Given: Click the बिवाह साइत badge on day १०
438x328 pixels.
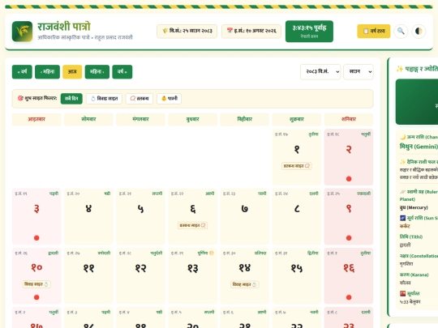Looking at the screenshot, I should (x=36, y=284).
